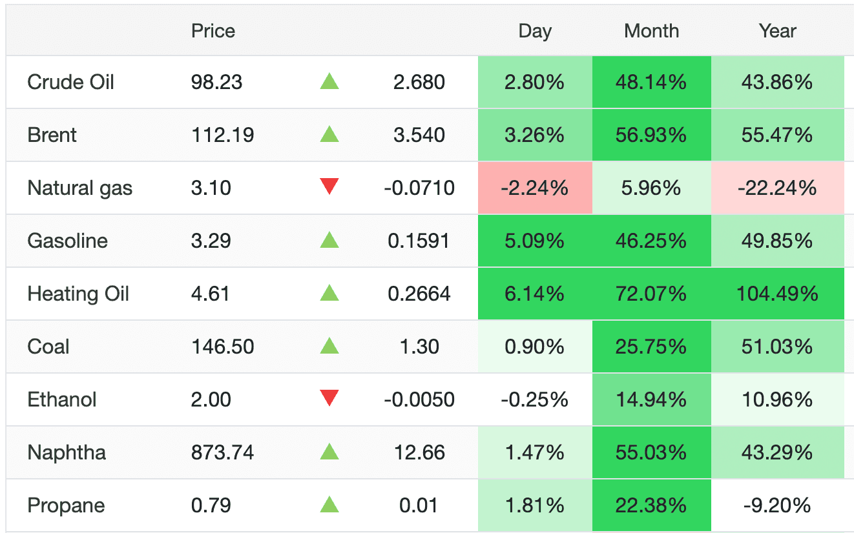The height and width of the screenshot is (533, 854).
Task: Click the green up arrow in Gasoline row
Action: click(x=329, y=241)
